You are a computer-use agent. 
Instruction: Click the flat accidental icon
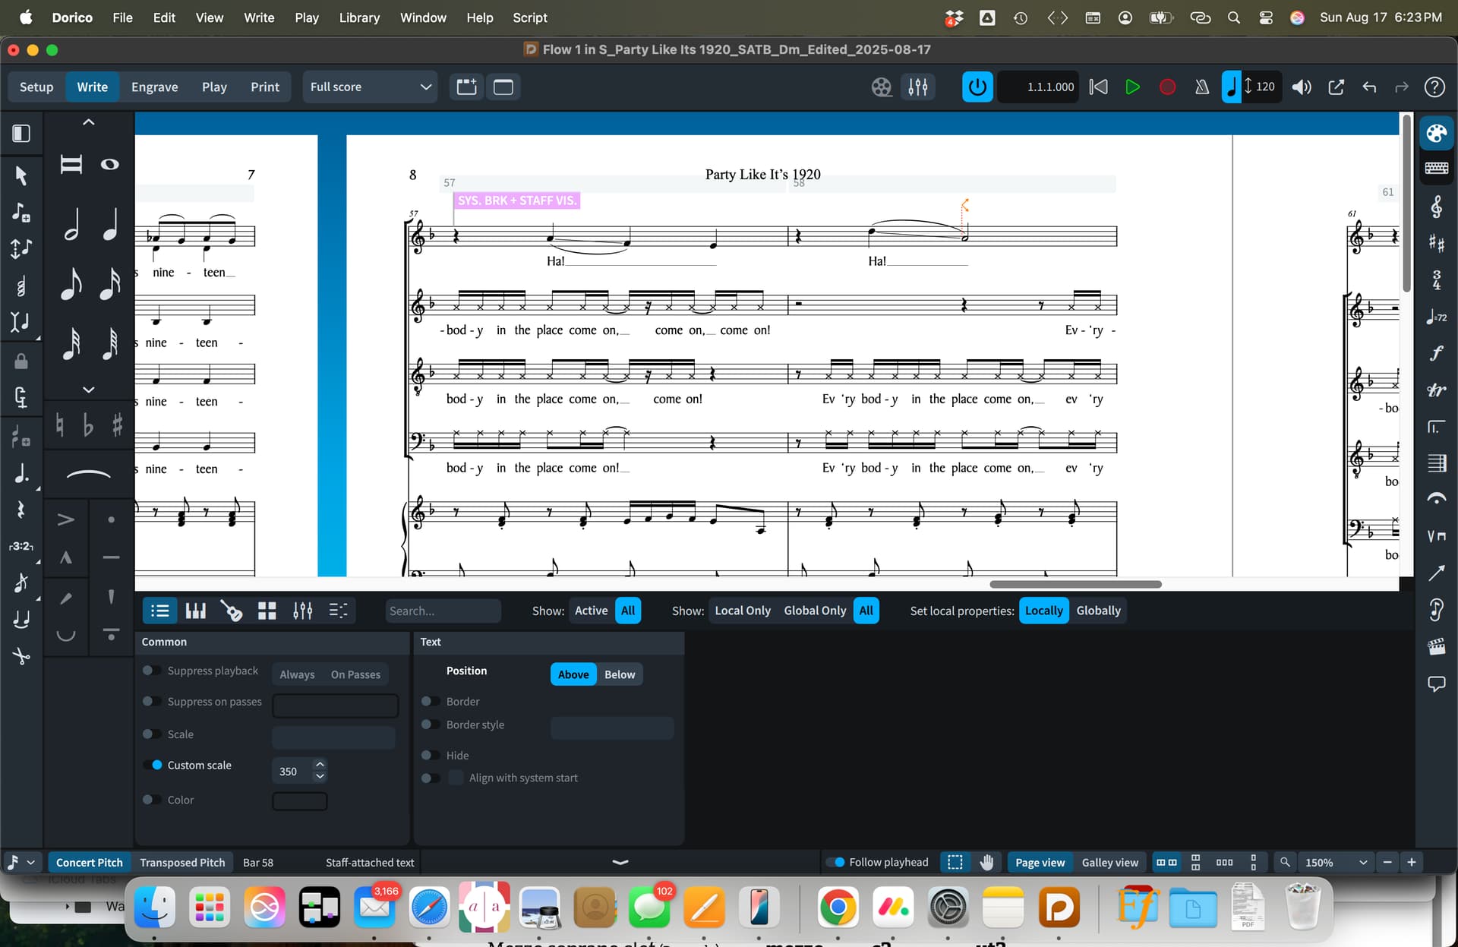[88, 425]
